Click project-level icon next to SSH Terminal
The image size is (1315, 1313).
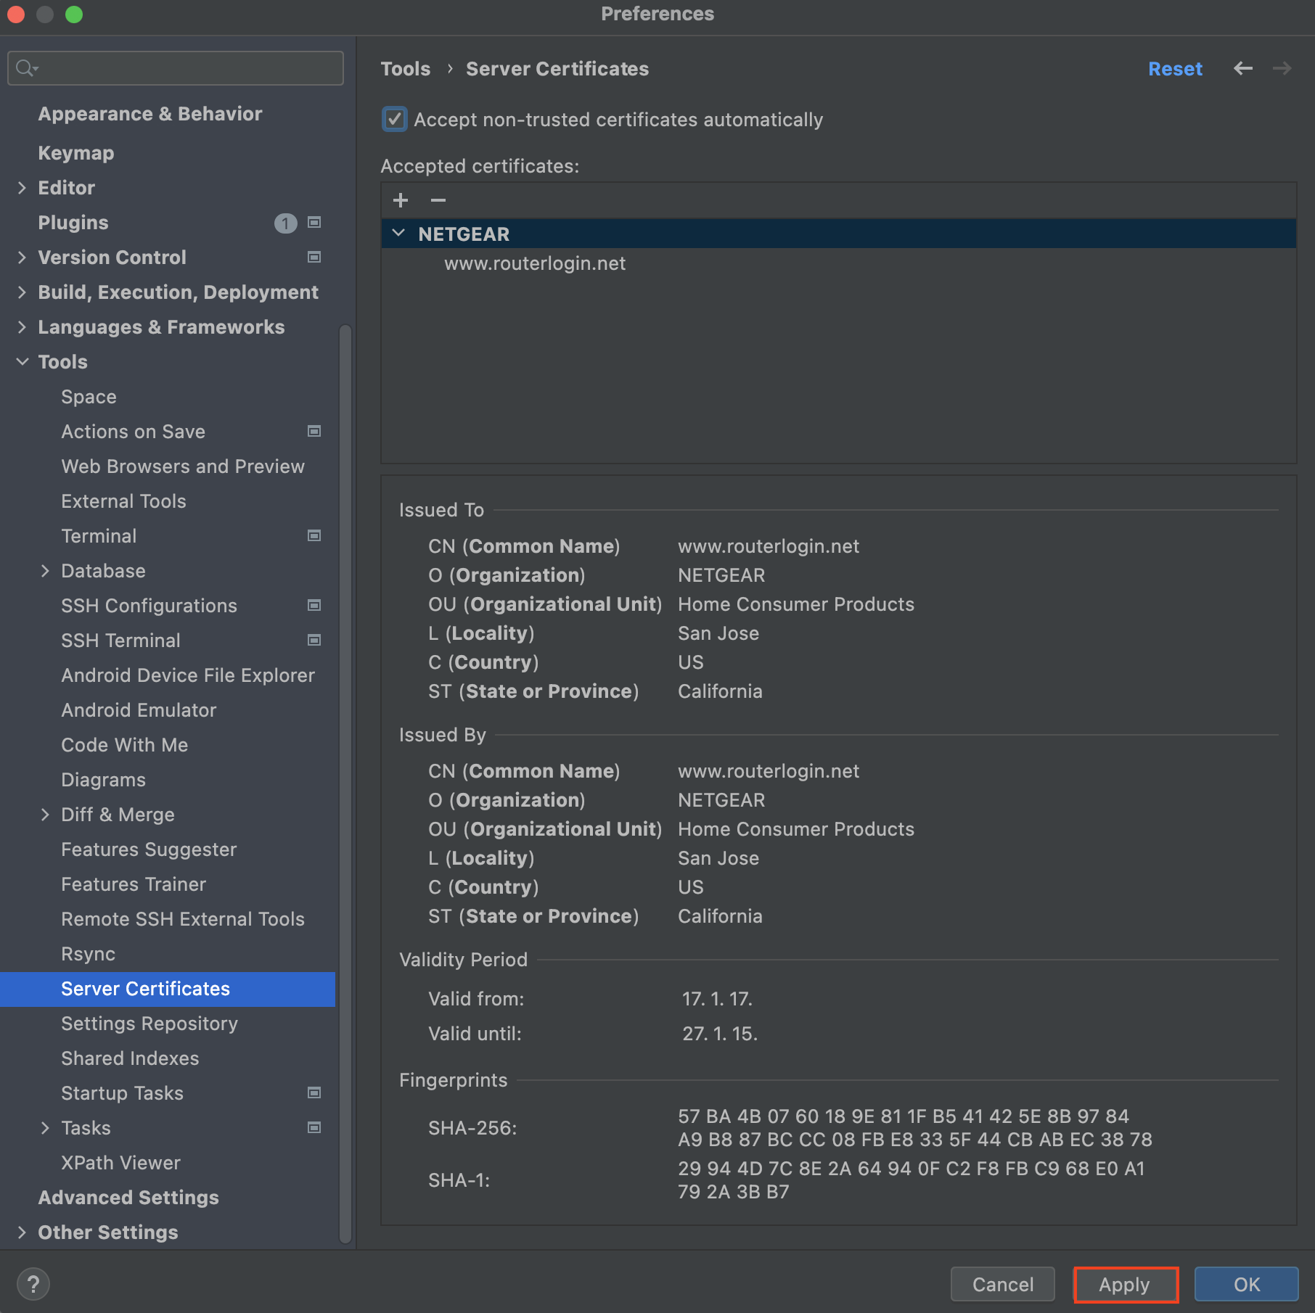coord(314,640)
